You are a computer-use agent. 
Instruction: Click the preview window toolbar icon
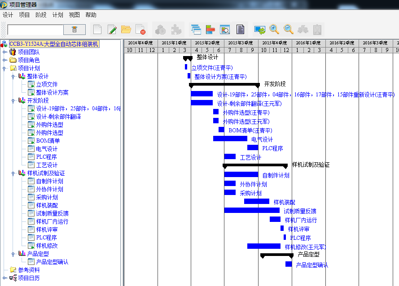point(225,30)
